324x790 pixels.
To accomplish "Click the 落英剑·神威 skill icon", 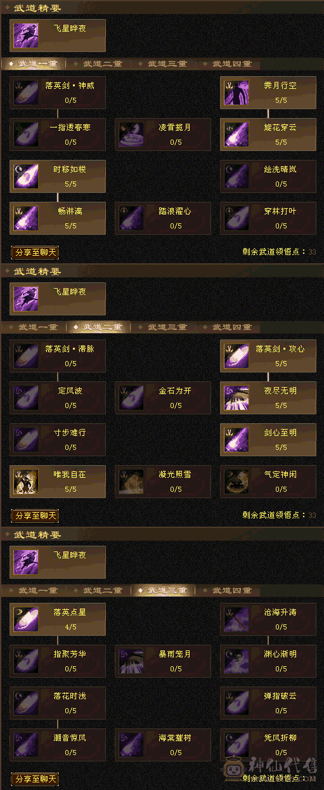I will click(26, 92).
